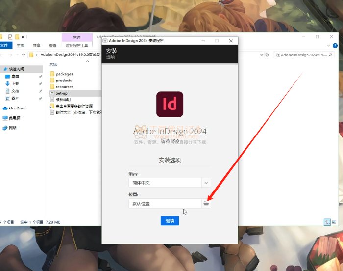Image resolution: width=343 pixels, height=271 pixels.
Task: Unpin 下载 via its pin icon
Action: click(41, 84)
